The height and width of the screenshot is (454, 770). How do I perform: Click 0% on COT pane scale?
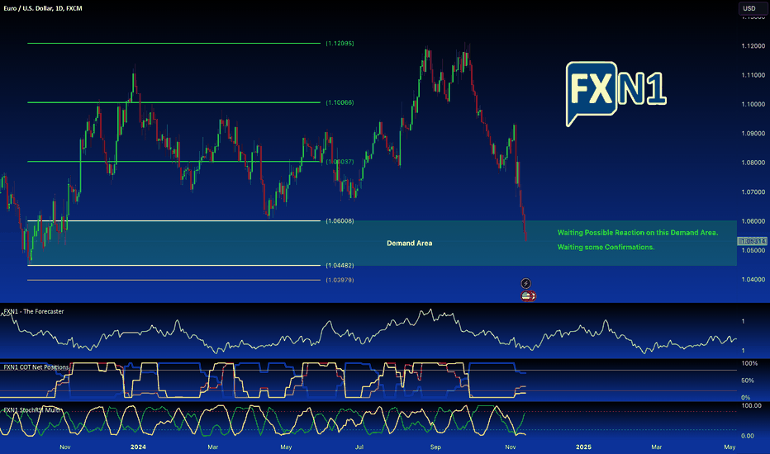pos(745,398)
